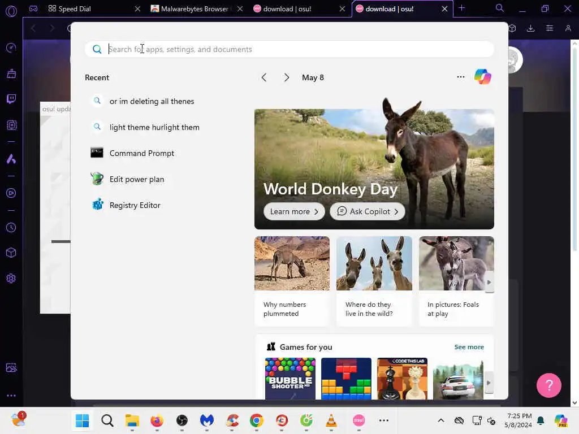Launch Google Chrome from the taskbar
This screenshot has height=434, width=579.
tap(257, 420)
